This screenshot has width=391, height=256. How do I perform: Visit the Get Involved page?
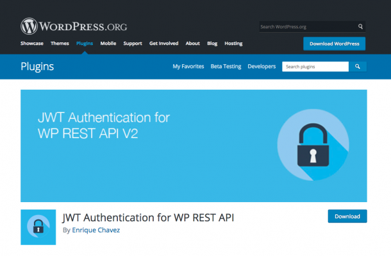(164, 44)
